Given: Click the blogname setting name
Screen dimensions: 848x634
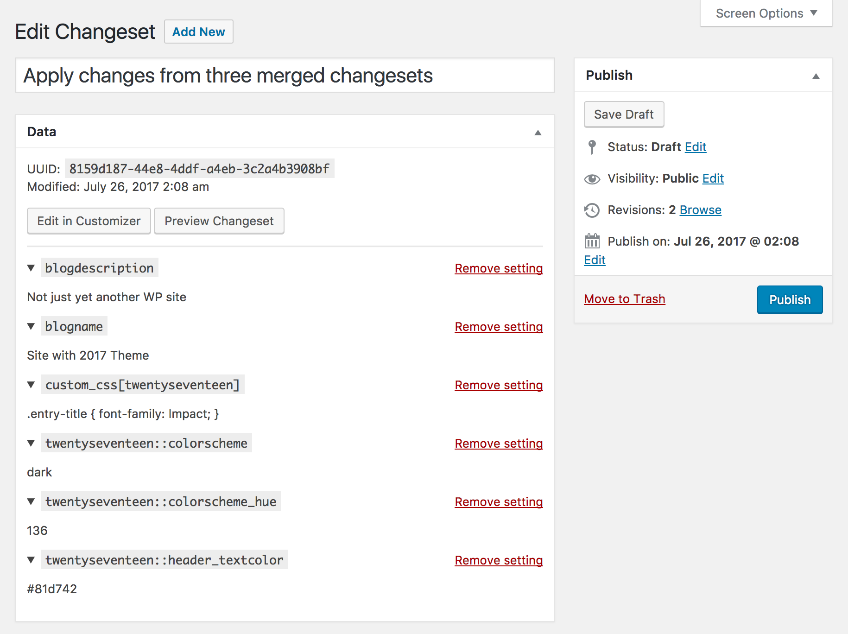Looking at the screenshot, I should click(74, 326).
